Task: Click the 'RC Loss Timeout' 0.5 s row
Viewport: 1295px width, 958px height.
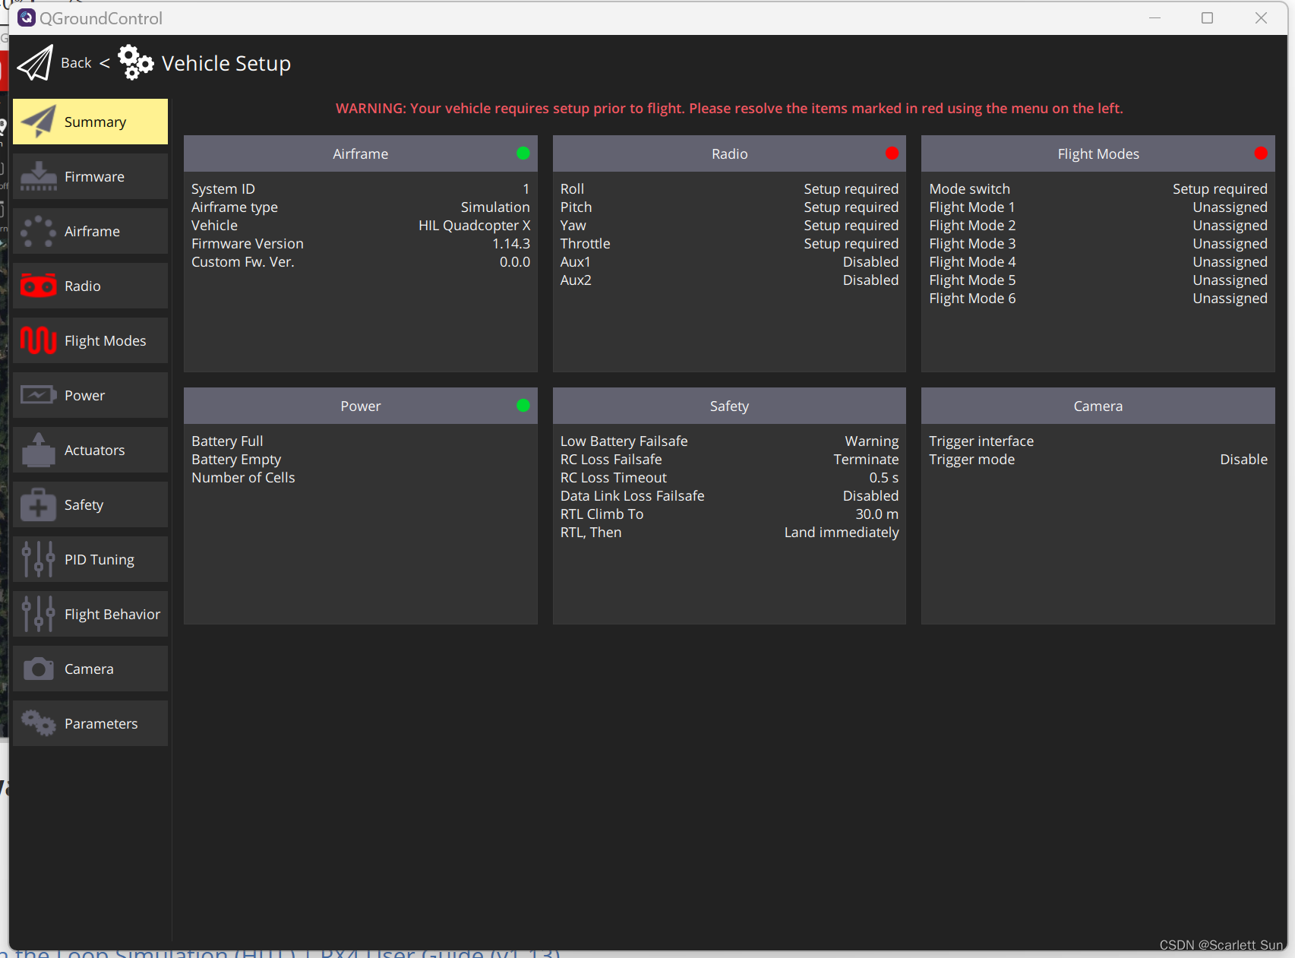Action: coord(729,478)
